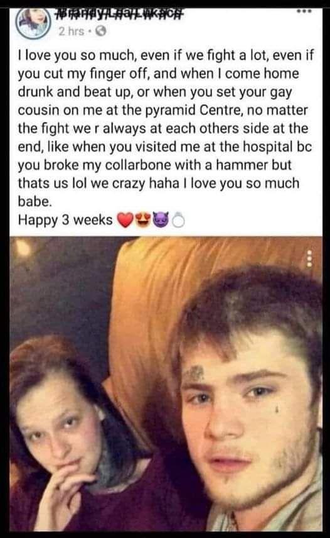This screenshot has height=538, width=330.
Task: Click the "Happy 3 weeks" line
Action: pos(65,220)
